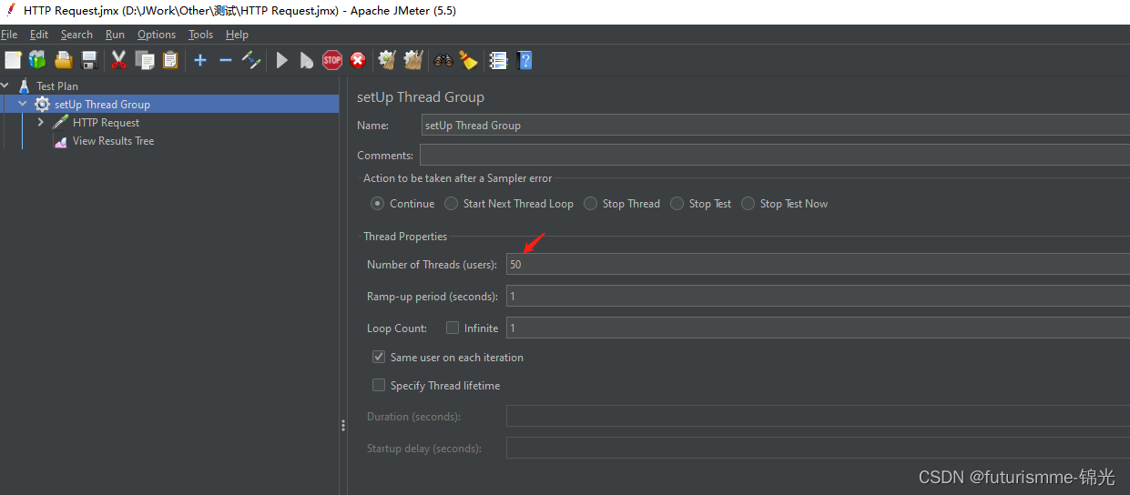Select the setUp Thread Group tree label

102,105
